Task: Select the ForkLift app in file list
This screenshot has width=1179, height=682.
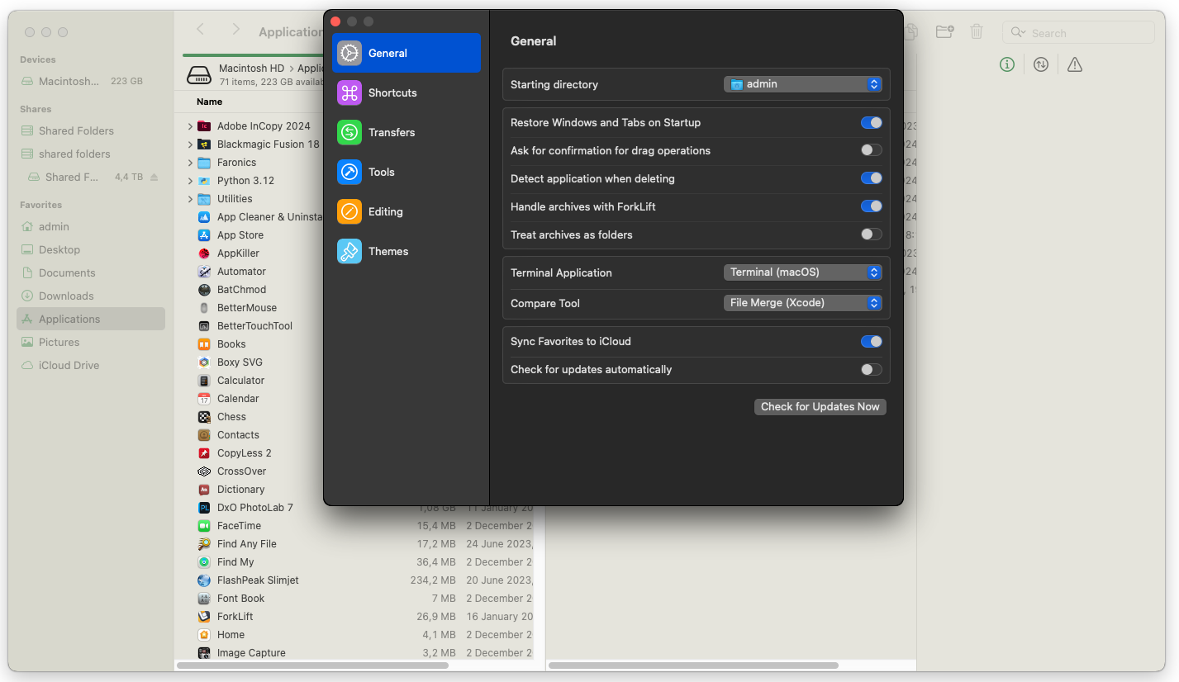Action: click(235, 617)
